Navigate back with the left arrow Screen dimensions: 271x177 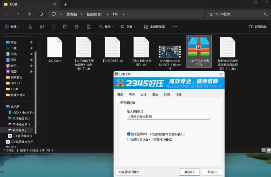point(6,14)
